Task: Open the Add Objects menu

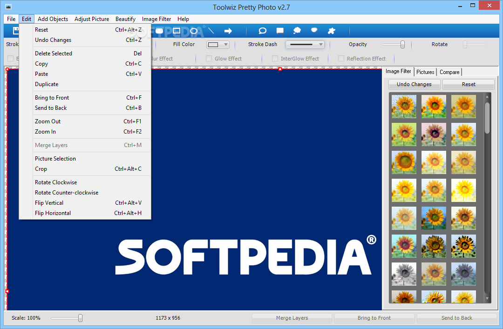Action: pos(53,19)
